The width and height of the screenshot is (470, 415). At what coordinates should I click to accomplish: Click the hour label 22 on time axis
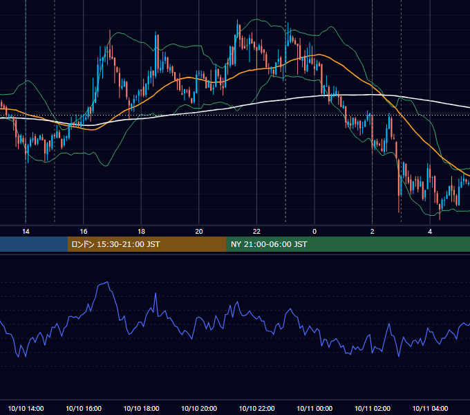[x=256, y=232]
